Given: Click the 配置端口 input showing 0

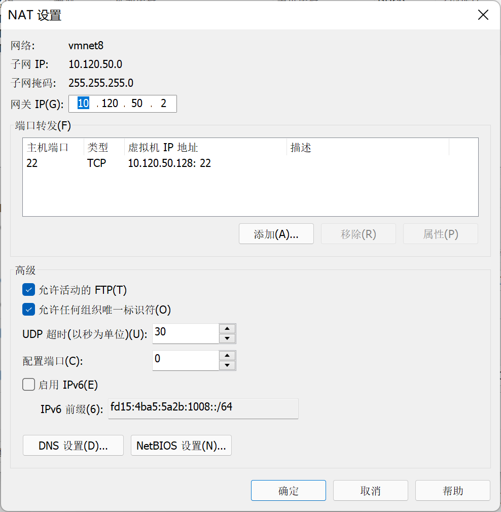Looking at the screenshot, I should coord(186,360).
